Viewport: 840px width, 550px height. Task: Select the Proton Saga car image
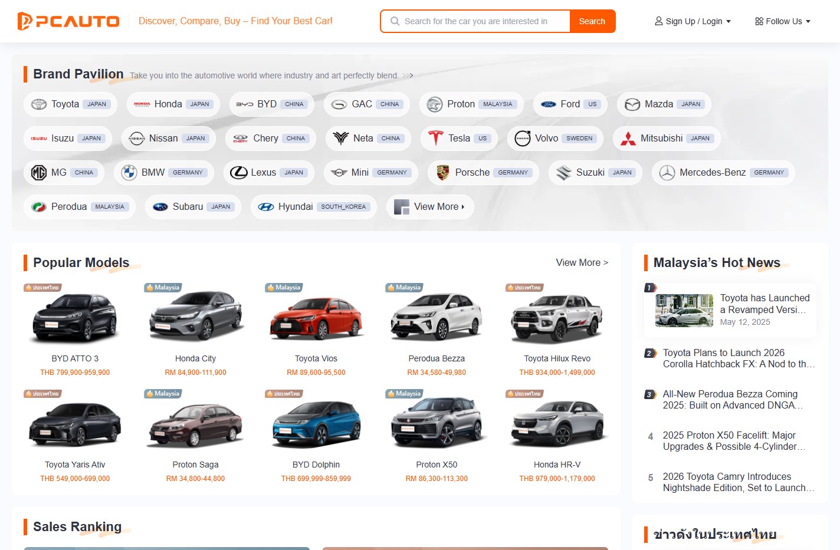(x=195, y=424)
